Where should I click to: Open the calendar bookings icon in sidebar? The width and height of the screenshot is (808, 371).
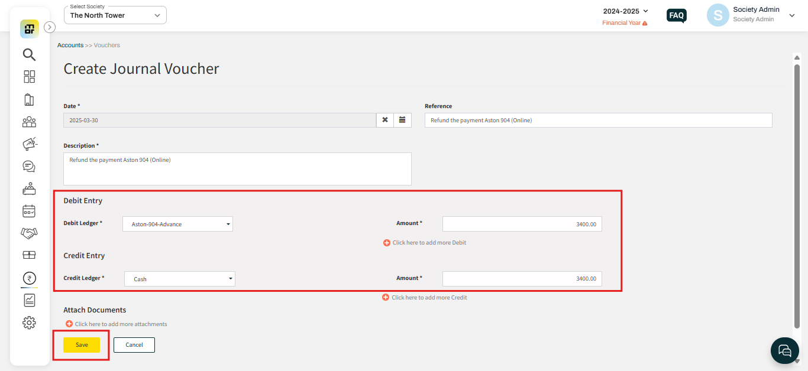point(29,211)
